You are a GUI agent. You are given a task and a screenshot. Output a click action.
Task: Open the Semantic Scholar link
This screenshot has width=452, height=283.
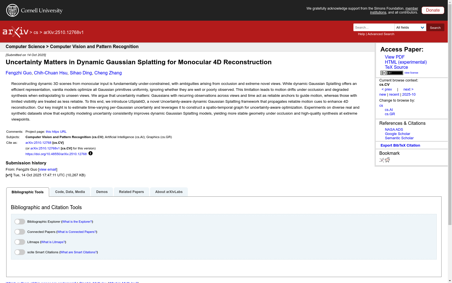tap(399, 138)
